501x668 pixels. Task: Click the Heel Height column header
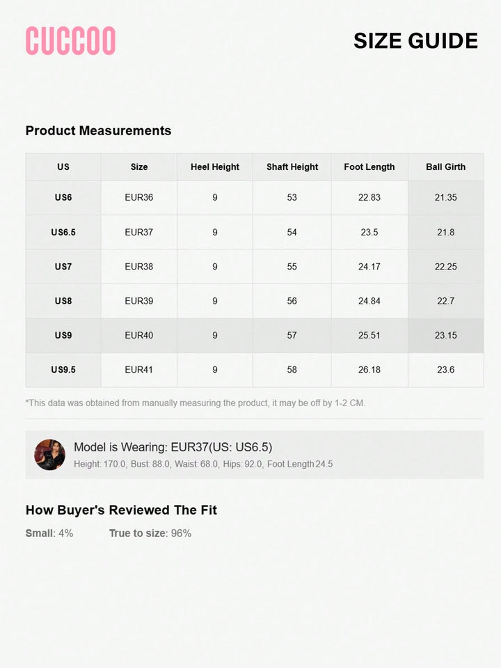pyautogui.click(x=215, y=167)
